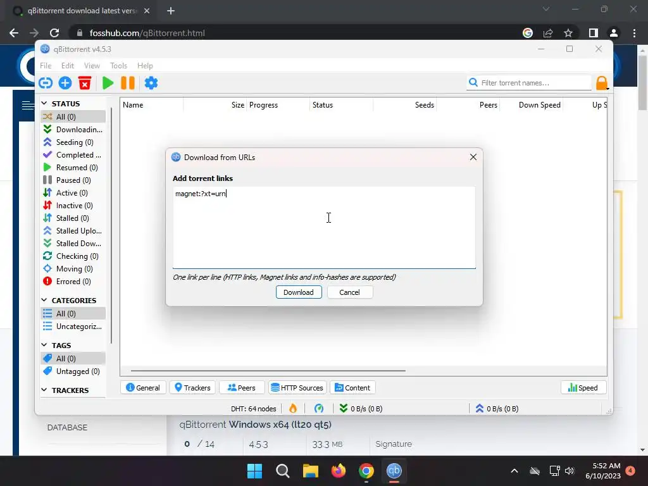Select the Checking (0) status filter
The width and height of the screenshot is (648, 486).
(73, 256)
